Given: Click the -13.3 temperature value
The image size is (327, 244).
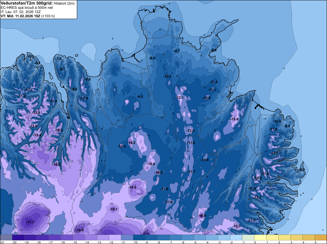Looking at the screenshot, I should pos(236,226).
